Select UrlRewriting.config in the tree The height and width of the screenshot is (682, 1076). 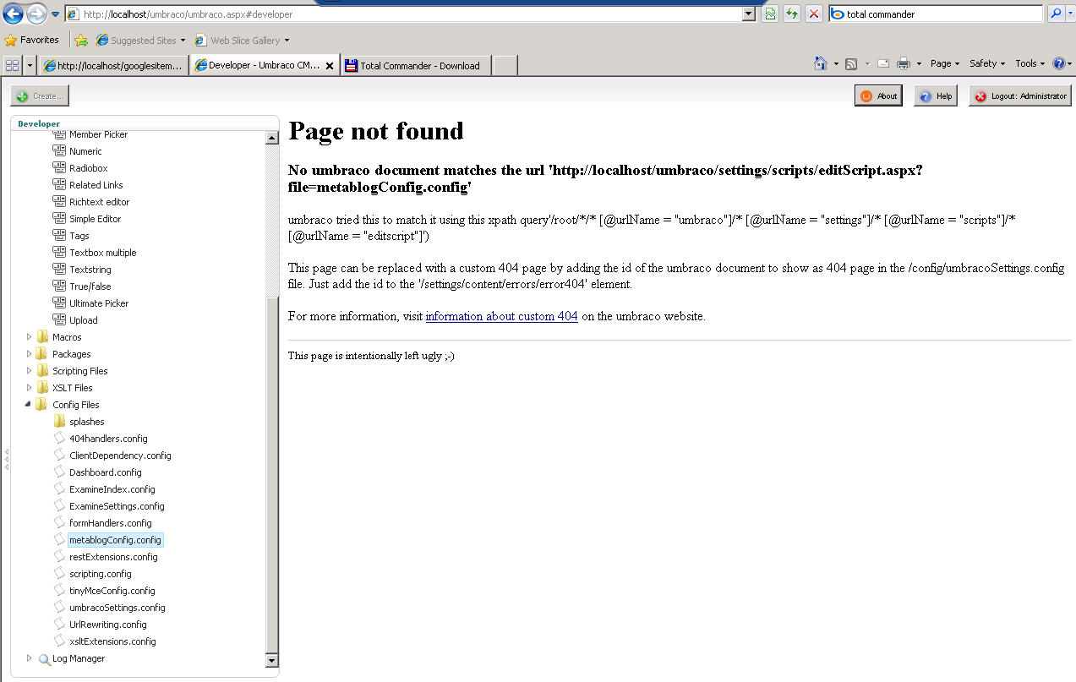tap(108, 625)
